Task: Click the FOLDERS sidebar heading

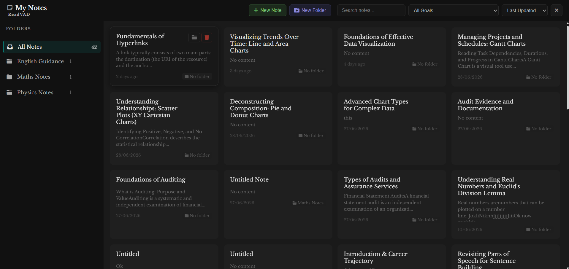Action: [18, 29]
